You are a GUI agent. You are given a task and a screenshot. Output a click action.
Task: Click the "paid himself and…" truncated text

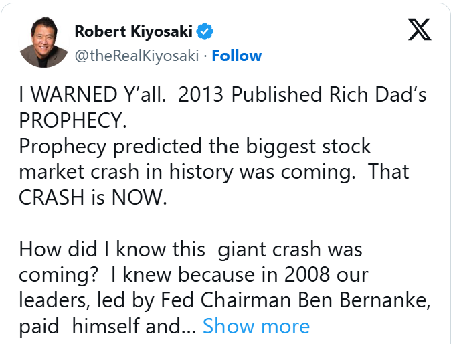pos(106,326)
